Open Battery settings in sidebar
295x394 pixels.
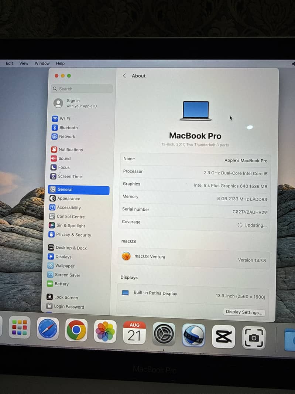pyautogui.click(x=58, y=284)
